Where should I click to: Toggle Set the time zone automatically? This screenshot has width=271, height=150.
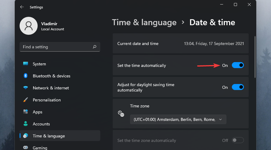click(x=238, y=140)
